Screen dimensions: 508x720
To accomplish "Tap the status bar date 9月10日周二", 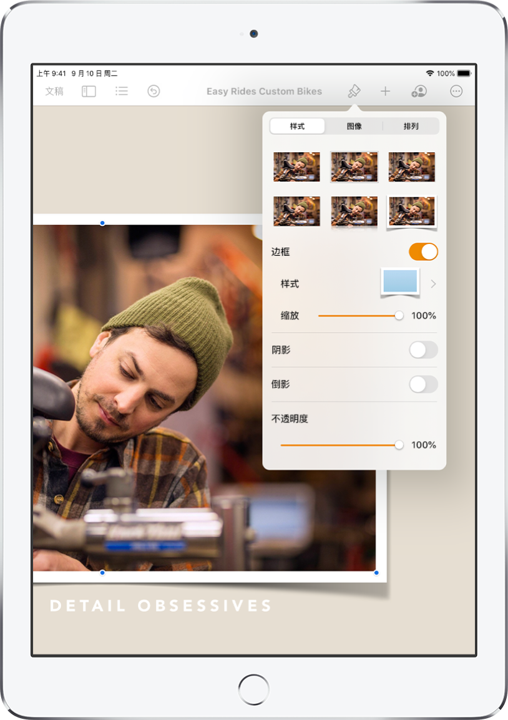I will [94, 74].
